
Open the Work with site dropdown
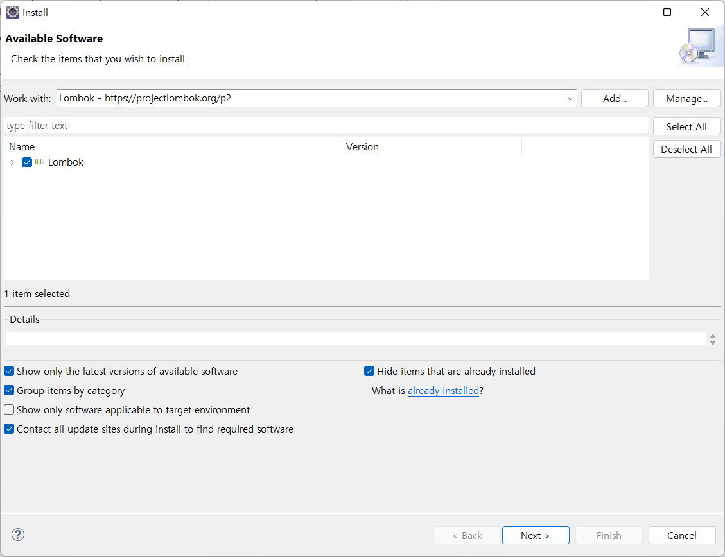click(x=570, y=98)
